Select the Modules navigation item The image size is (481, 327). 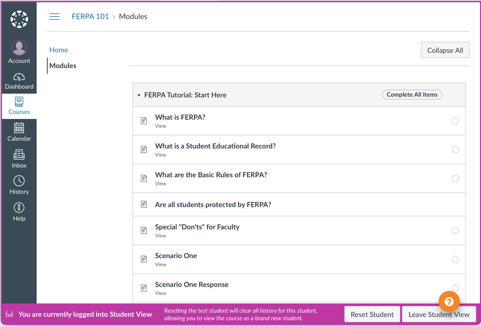tap(63, 66)
